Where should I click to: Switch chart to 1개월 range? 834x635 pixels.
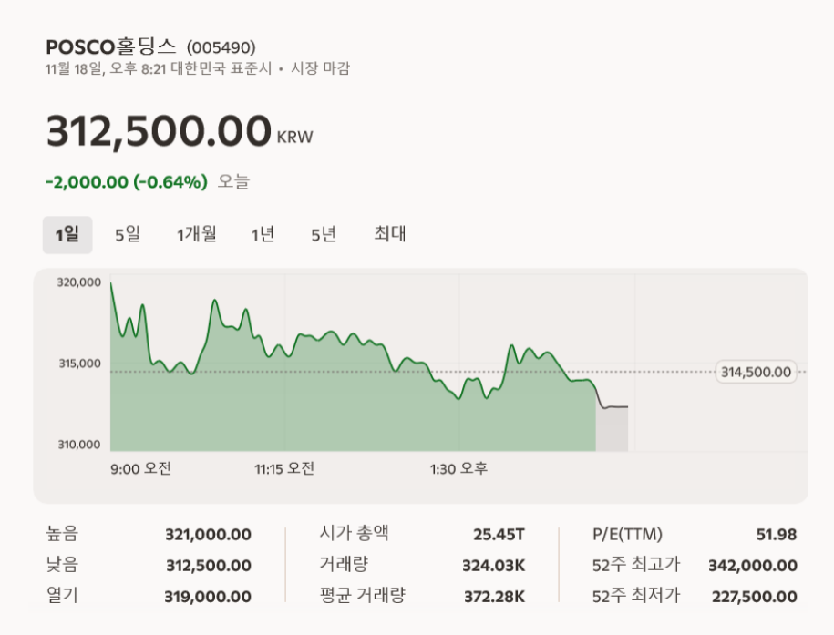(x=196, y=234)
